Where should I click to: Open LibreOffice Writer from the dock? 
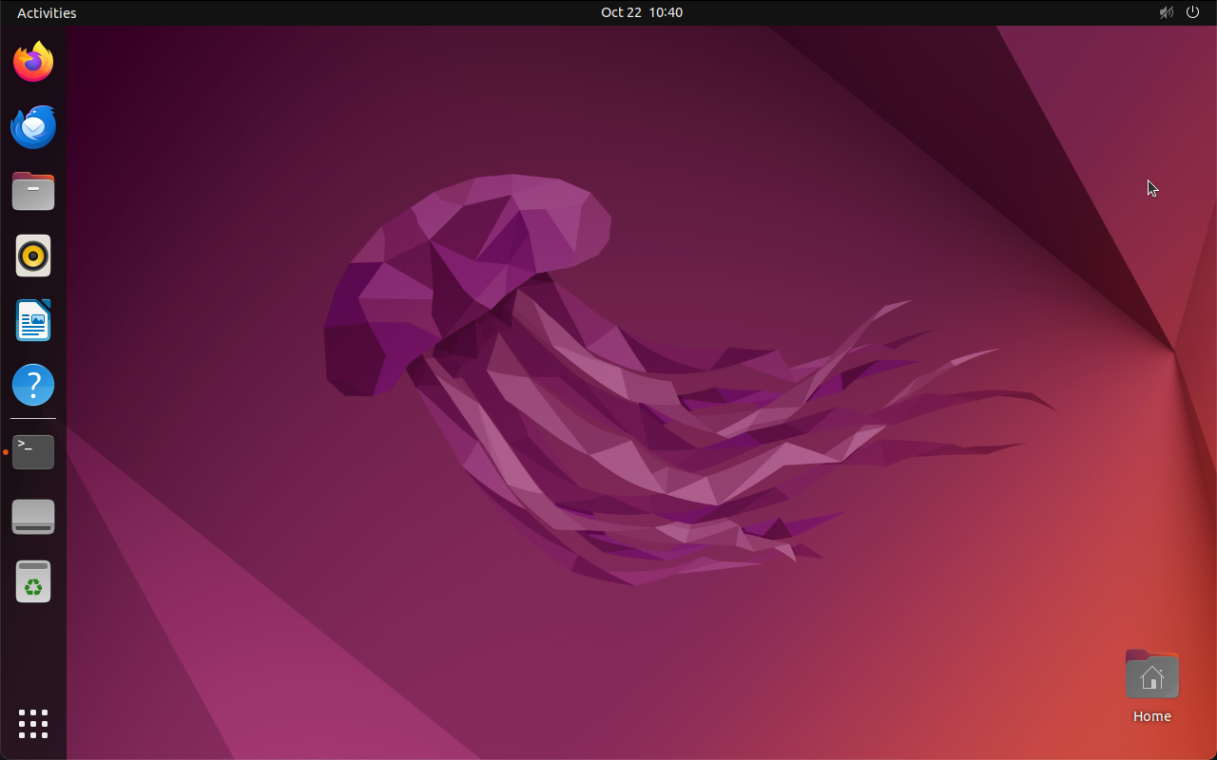(x=32, y=320)
